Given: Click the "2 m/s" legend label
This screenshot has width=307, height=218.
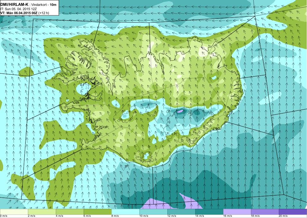Looking at the screenshot, I should click(32, 216).
